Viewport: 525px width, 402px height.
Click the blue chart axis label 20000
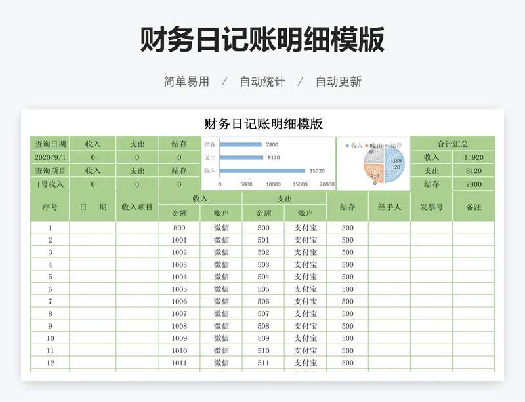pos(327,183)
